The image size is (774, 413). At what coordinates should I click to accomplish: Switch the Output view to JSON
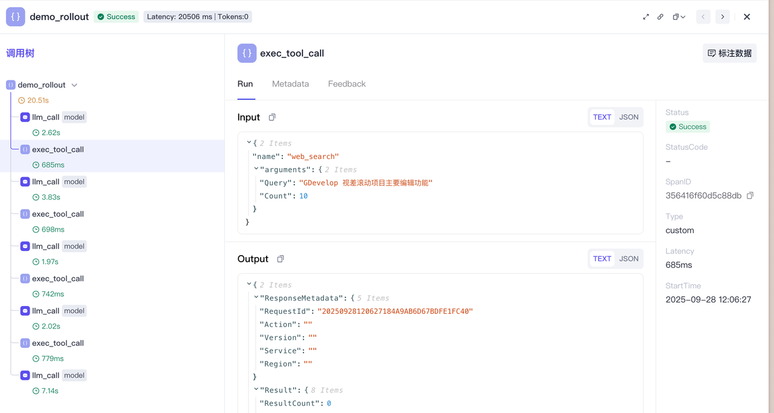point(629,259)
